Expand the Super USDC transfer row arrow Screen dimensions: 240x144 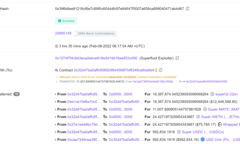(56, 132)
